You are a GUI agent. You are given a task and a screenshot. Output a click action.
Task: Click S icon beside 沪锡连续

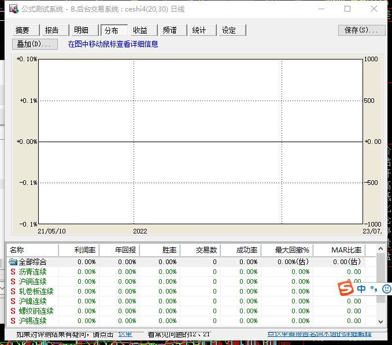pos(13,321)
